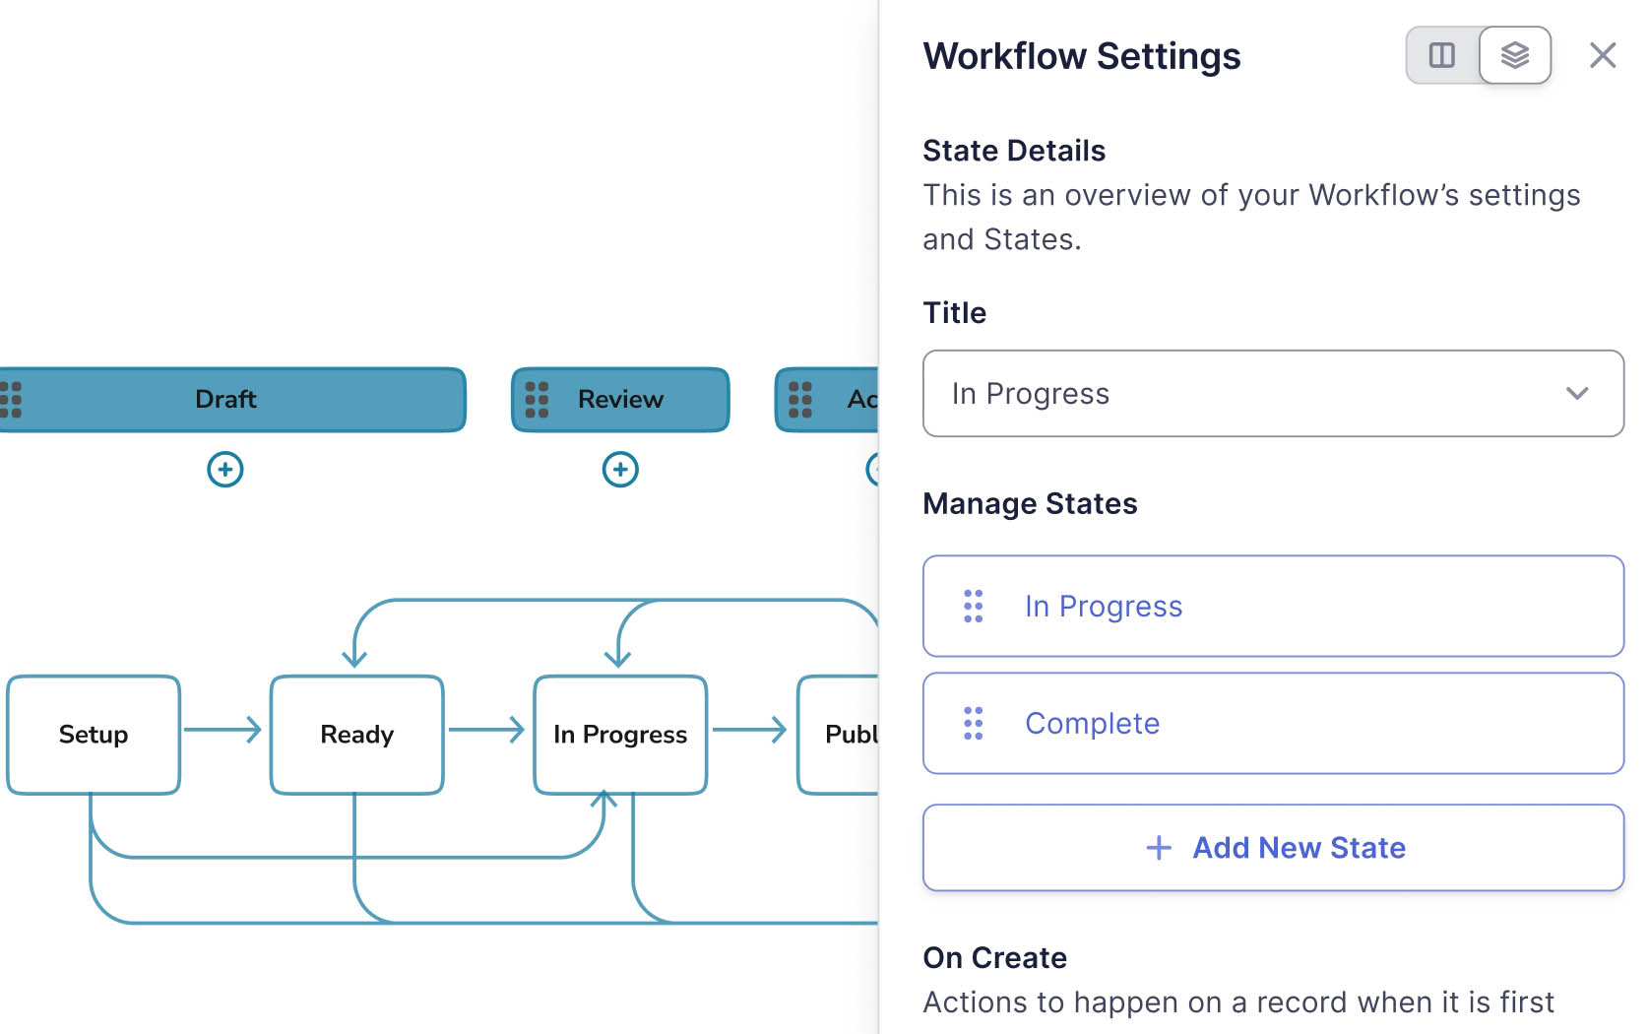Switch to layers view toggle
1648x1034 pixels.
(x=1514, y=55)
